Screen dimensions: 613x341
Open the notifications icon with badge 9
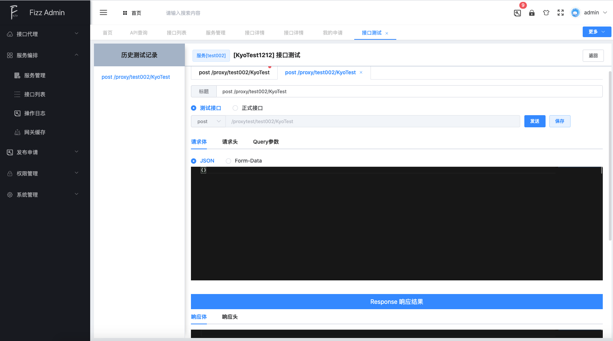[518, 13]
